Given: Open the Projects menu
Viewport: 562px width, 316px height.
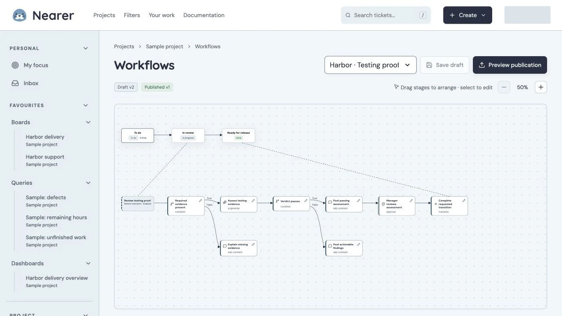Looking at the screenshot, I should point(104,15).
